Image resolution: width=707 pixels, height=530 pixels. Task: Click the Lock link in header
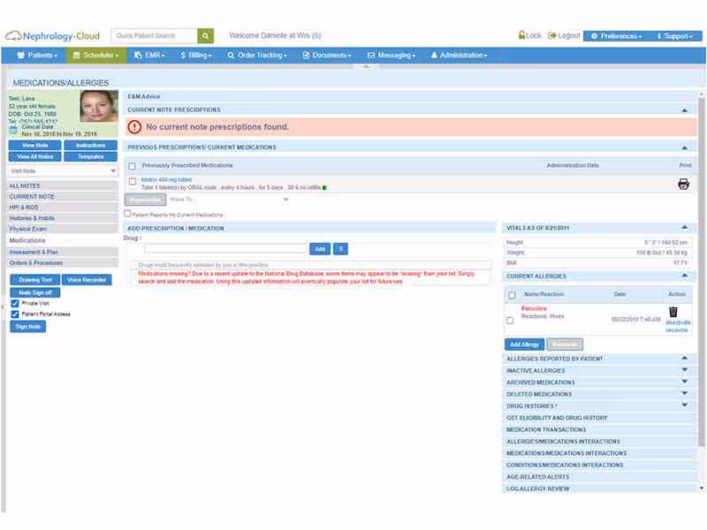click(x=529, y=35)
